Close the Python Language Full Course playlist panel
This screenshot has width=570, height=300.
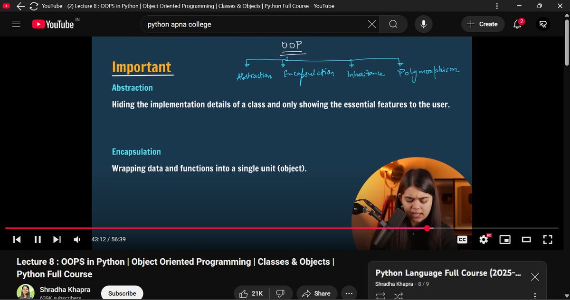tap(534, 277)
